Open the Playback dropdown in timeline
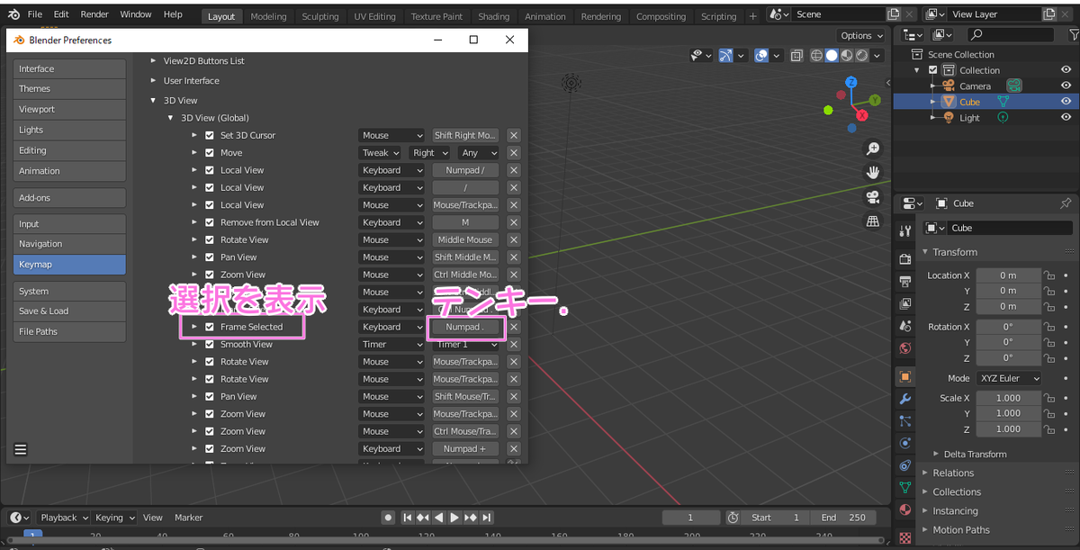This screenshot has width=1080, height=550. pyautogui.click(x=63, y=518)
